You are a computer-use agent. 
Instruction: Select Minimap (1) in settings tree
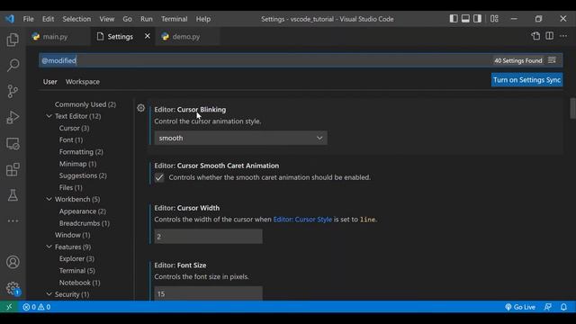78,164
